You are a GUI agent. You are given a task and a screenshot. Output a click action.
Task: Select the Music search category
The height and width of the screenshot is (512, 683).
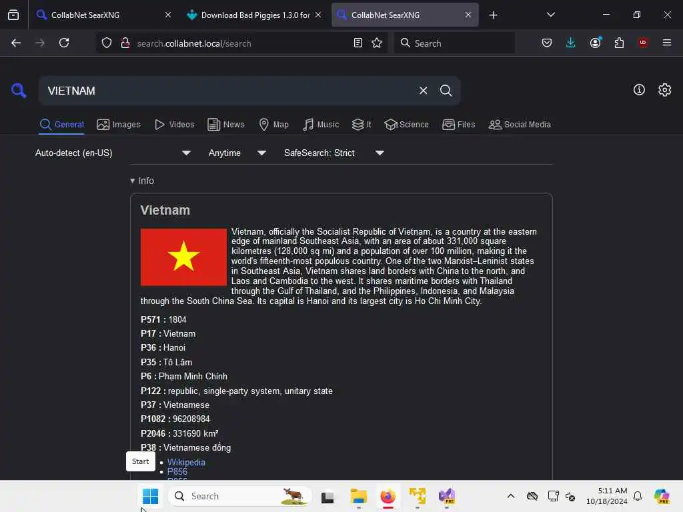coord(321,125)
